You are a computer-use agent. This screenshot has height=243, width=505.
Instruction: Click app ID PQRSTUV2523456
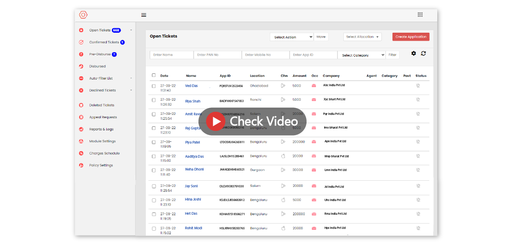(231, 86)
